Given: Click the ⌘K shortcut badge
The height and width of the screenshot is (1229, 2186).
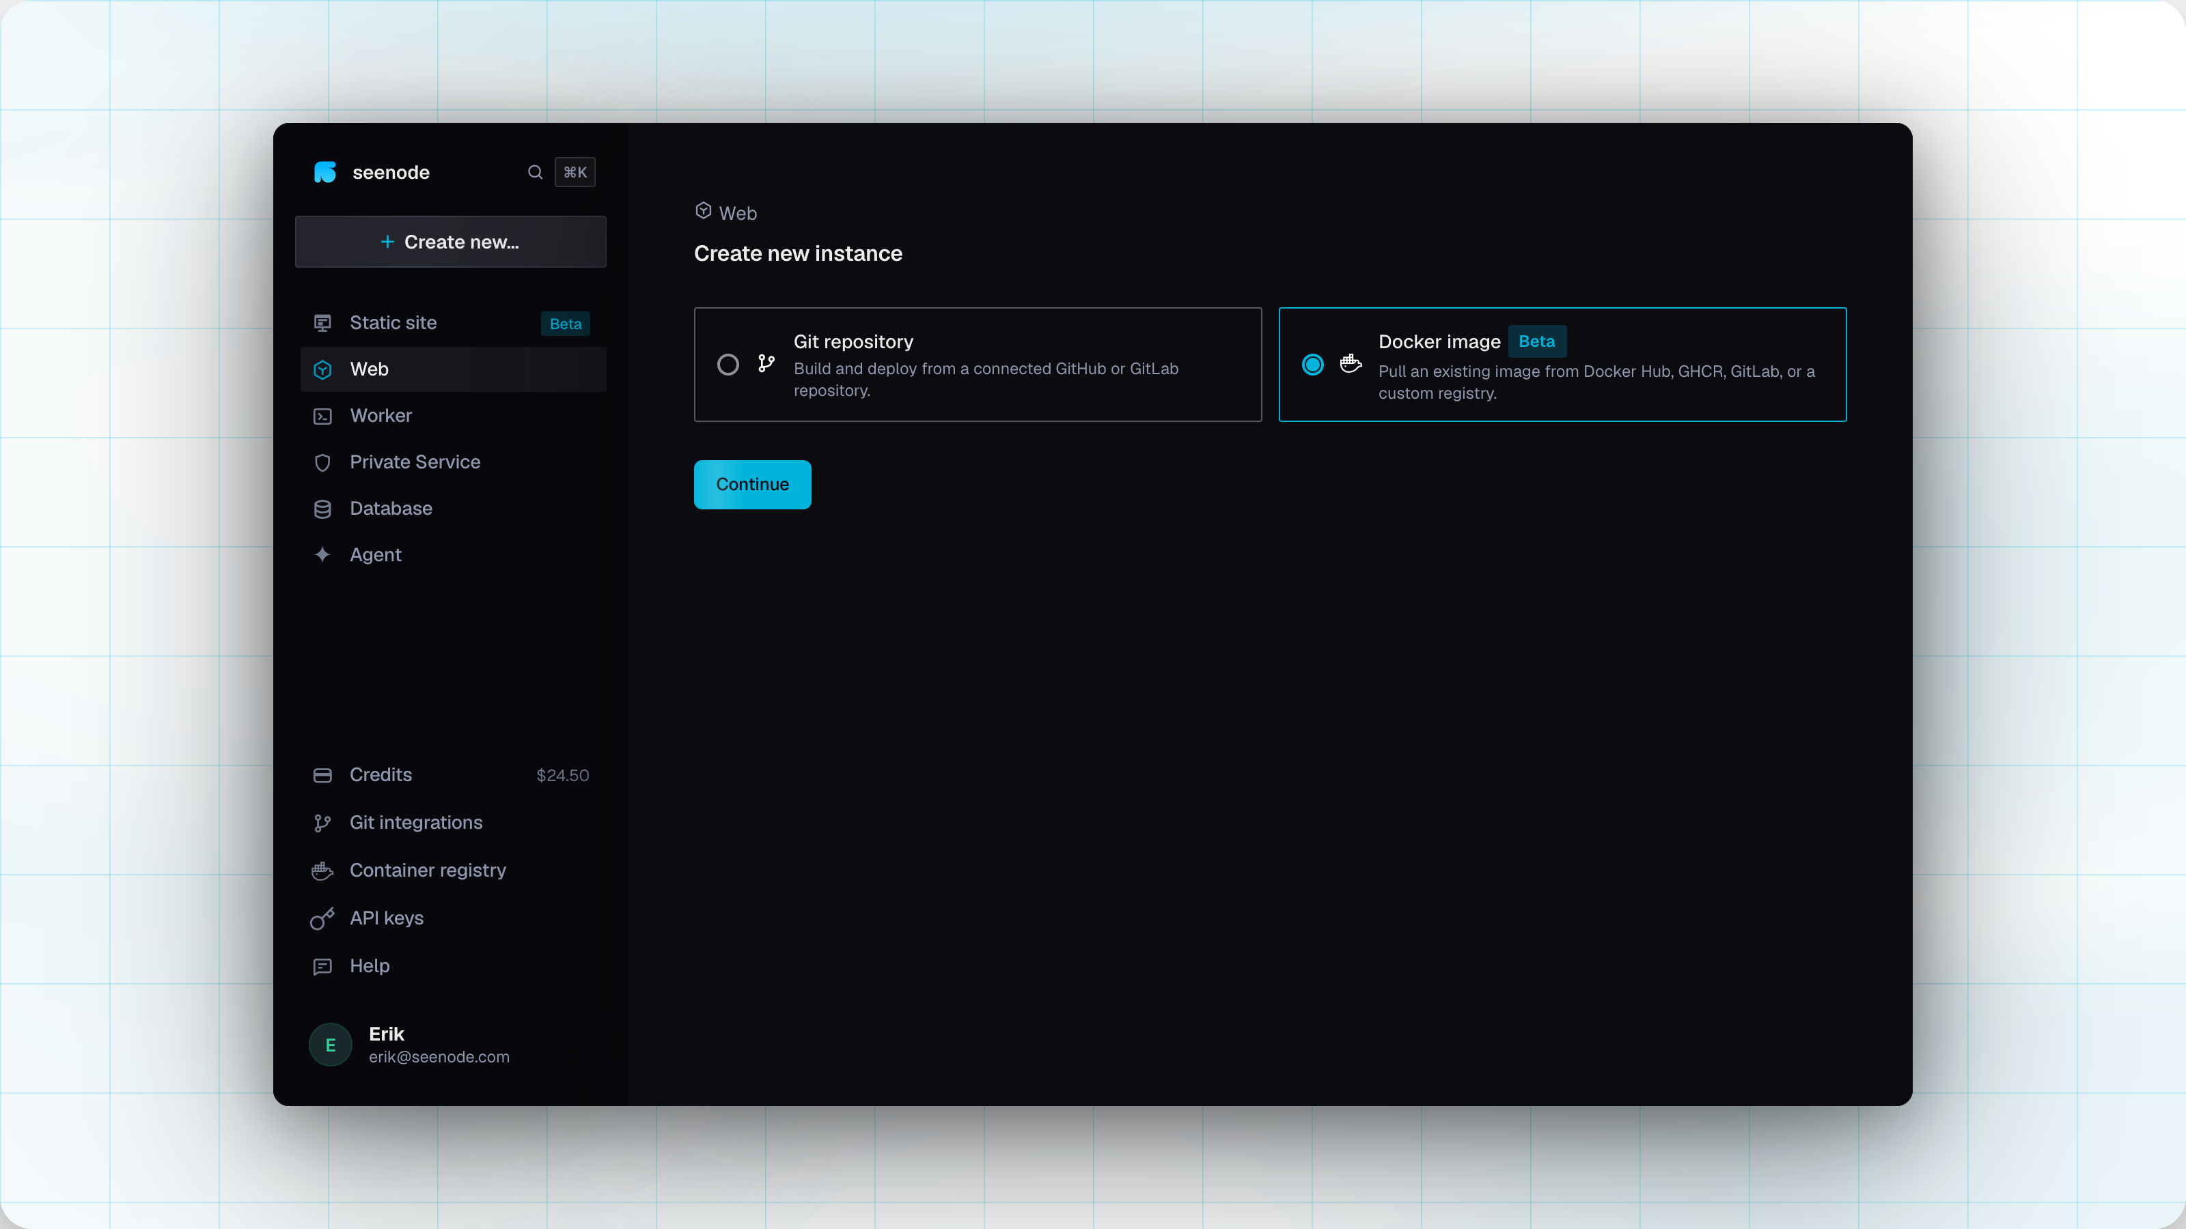Looking at the screenshot, I should coord(575,172).
